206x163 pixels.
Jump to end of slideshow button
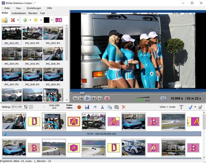tap(100, 99)
